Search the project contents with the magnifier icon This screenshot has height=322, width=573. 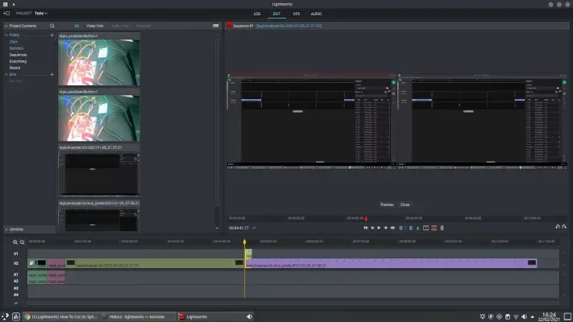(x=52, y=26)
